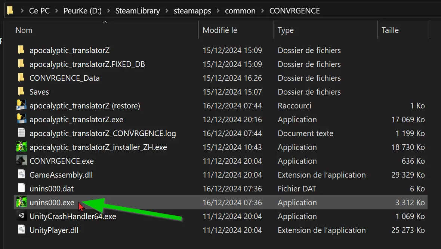Click the 15/12/2024 16:26 date cell
441x249 pixels.
pos(232,78)
